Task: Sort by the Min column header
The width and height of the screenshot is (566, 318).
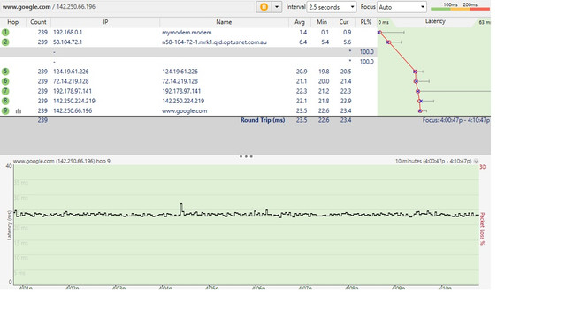Action: pyautogui.click(x=322, y=22)
